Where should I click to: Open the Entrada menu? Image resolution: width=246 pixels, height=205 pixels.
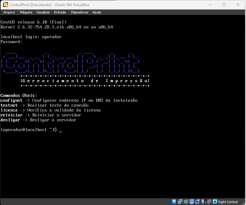coord(60,12)
